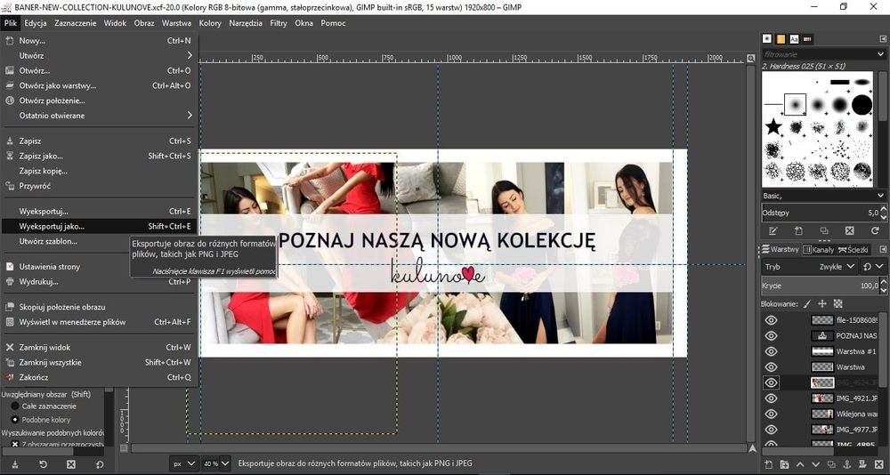This screenshot has height=475, width=890.
Task: Open the 40 % zoom dropdown in status bar
Action: pos(225,463)
